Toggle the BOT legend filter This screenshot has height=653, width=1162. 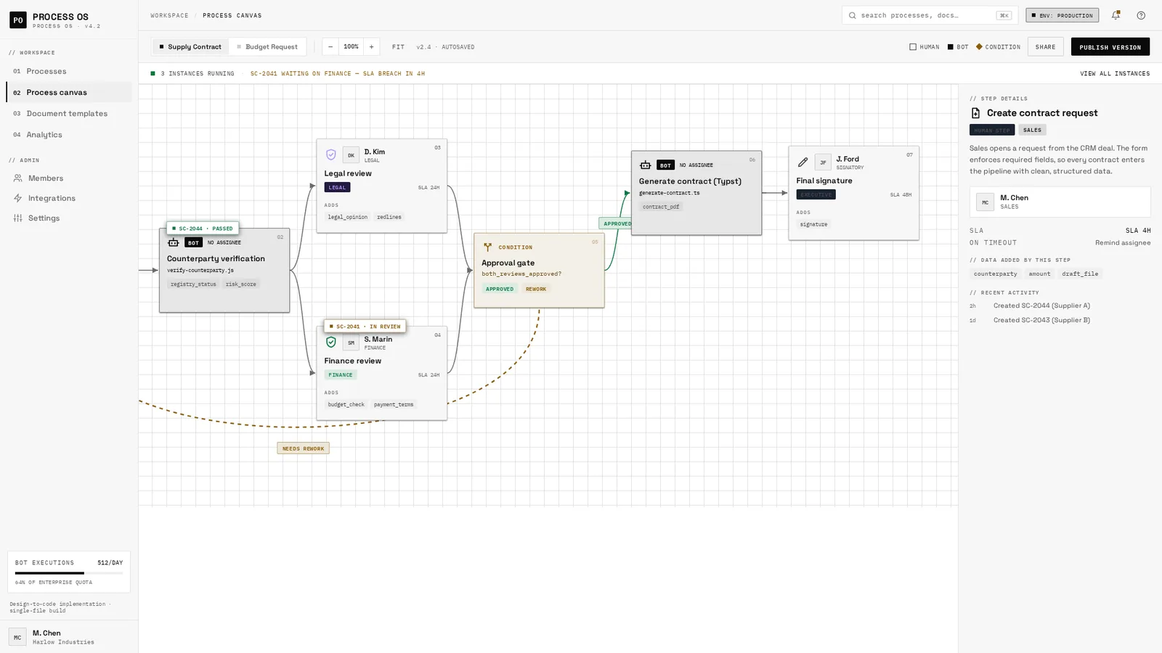pyautogui.click(x=958, y=47)
